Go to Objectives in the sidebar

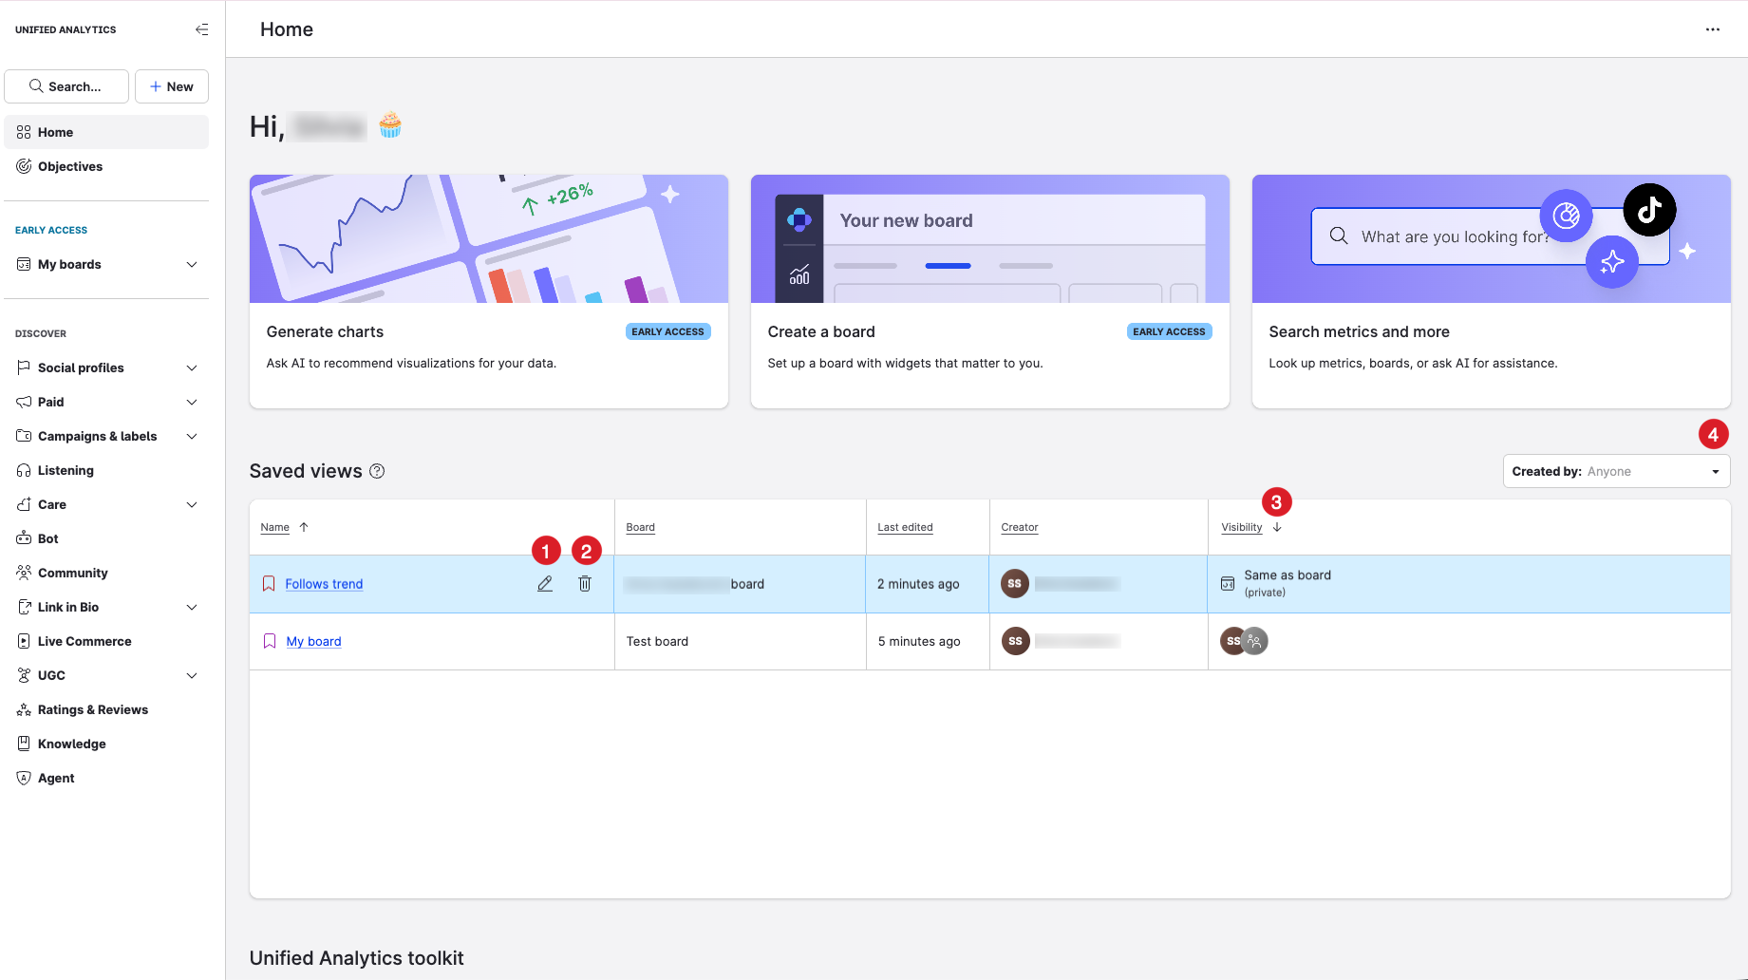[70, 166]
